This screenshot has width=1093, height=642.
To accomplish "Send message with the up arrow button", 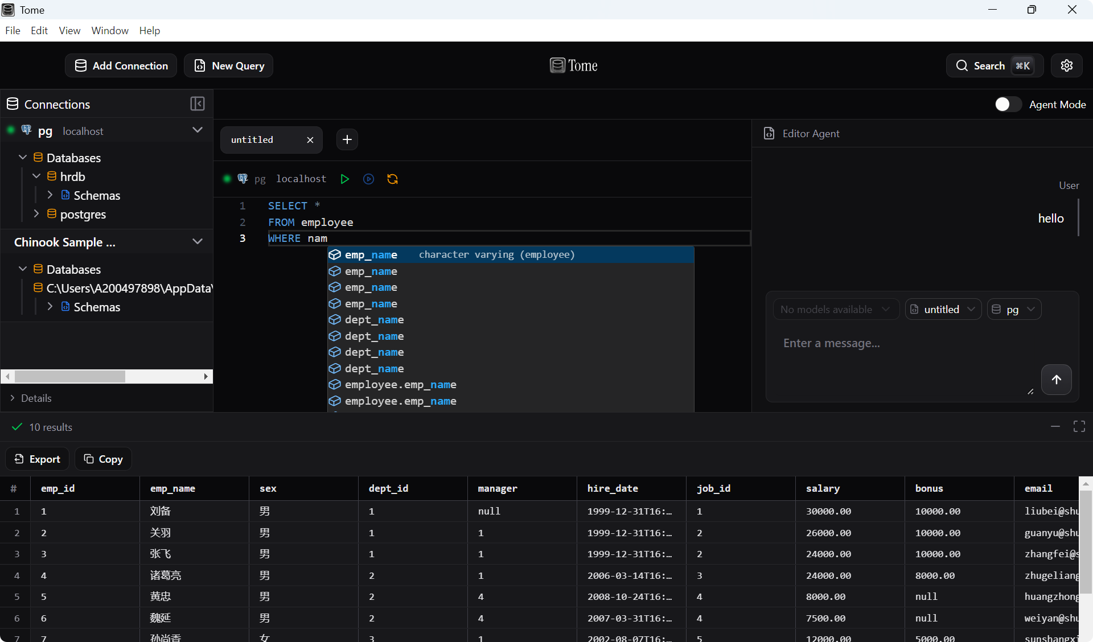I will click(x=1056, y=380).
